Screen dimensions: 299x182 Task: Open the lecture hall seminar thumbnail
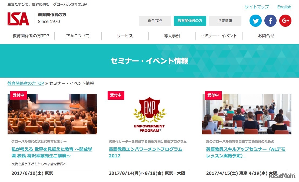[52, 114]
